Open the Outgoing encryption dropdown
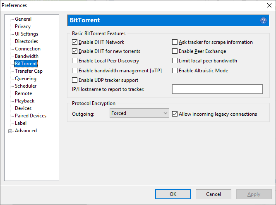This screenshot has width=276, height=205. coord(139,113)
